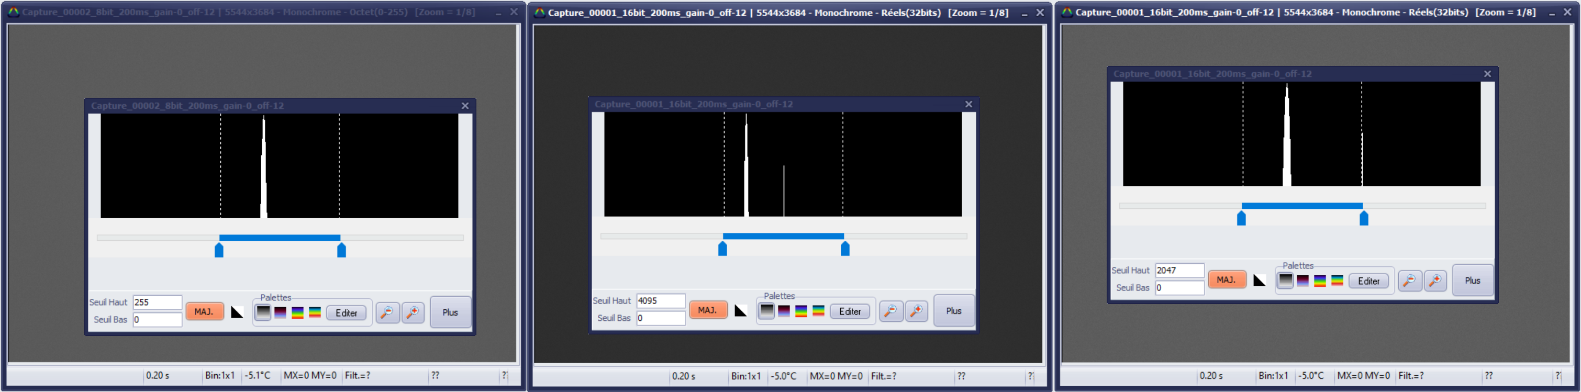Click the Seuil Haut field showing 4095
This screenshot has width=1581, height=392.
click(660, 301)
